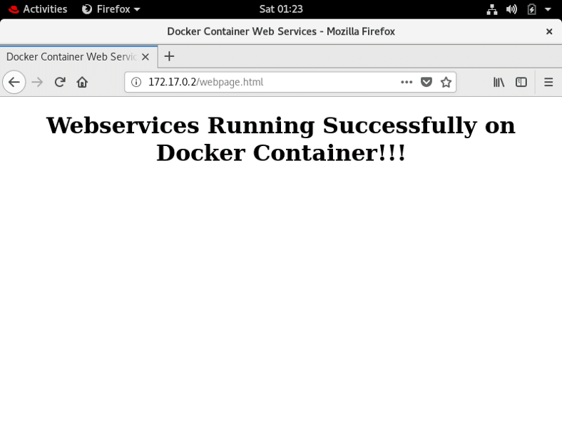Viewport: 562px width, 421px height.
Task: Close the Firefox window
Action: 549,31
